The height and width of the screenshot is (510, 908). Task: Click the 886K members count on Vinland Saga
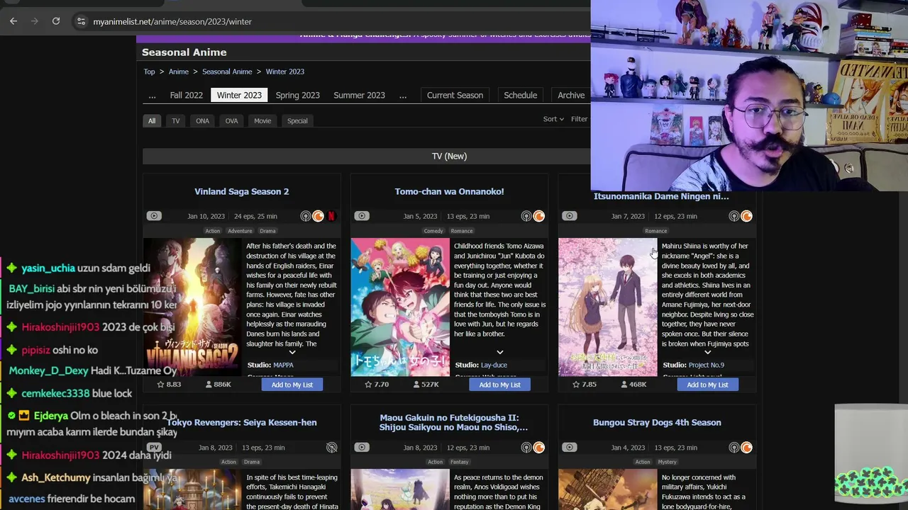click(x=218, y=385)
